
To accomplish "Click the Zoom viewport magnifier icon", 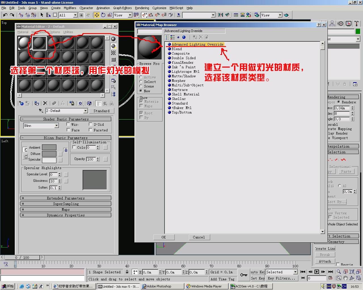I will (x=339, y=272).
